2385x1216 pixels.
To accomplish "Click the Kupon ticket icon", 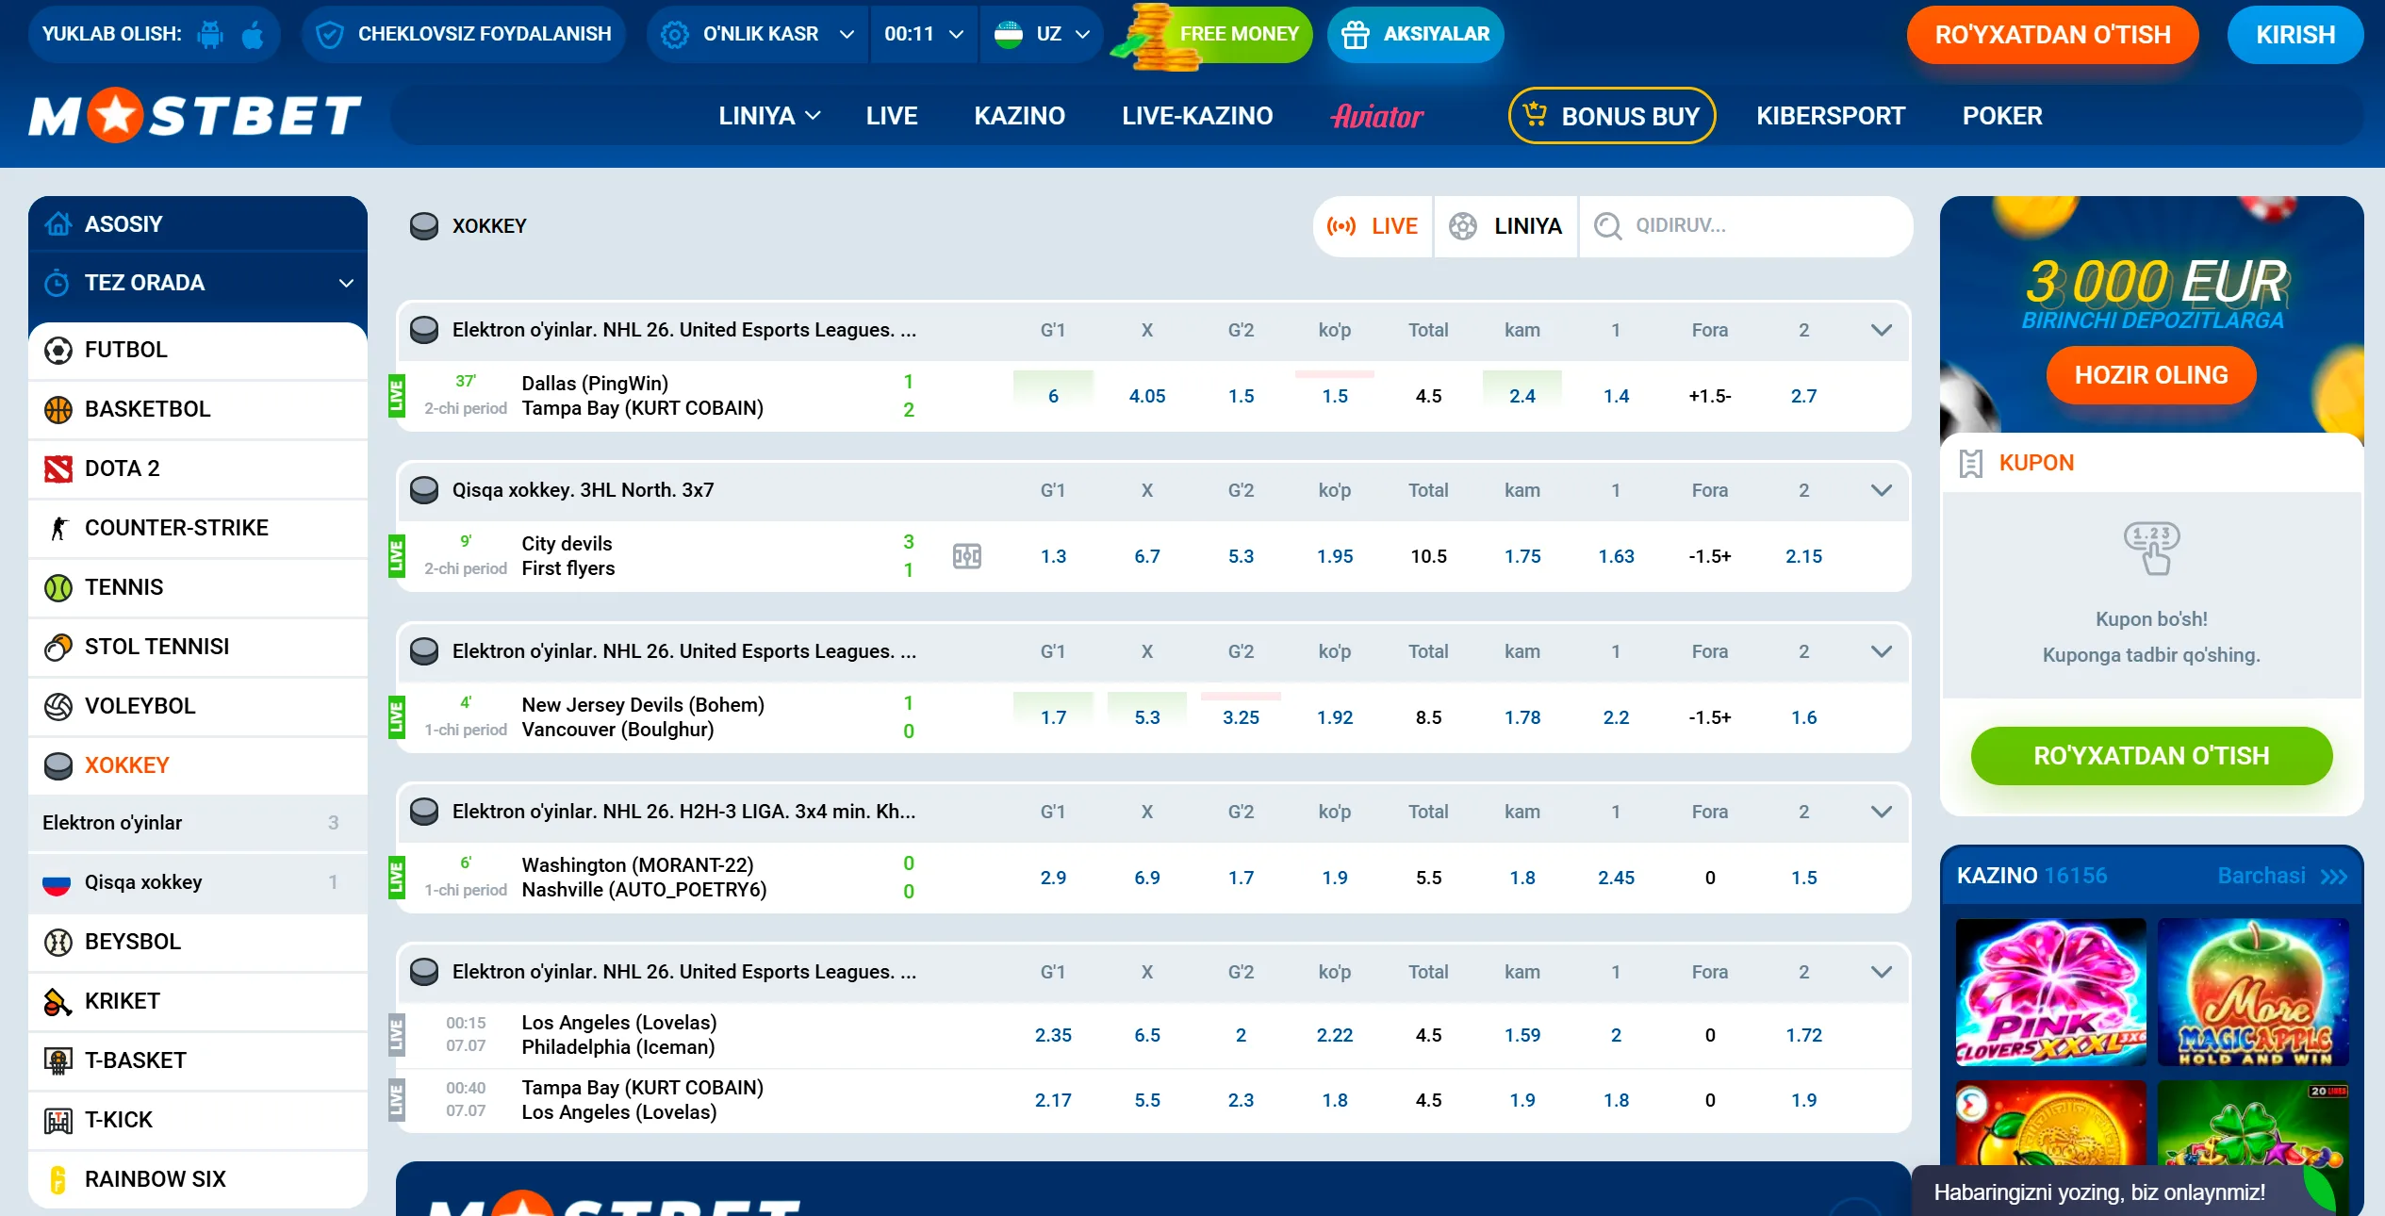I will click(x=1970, y=464).
